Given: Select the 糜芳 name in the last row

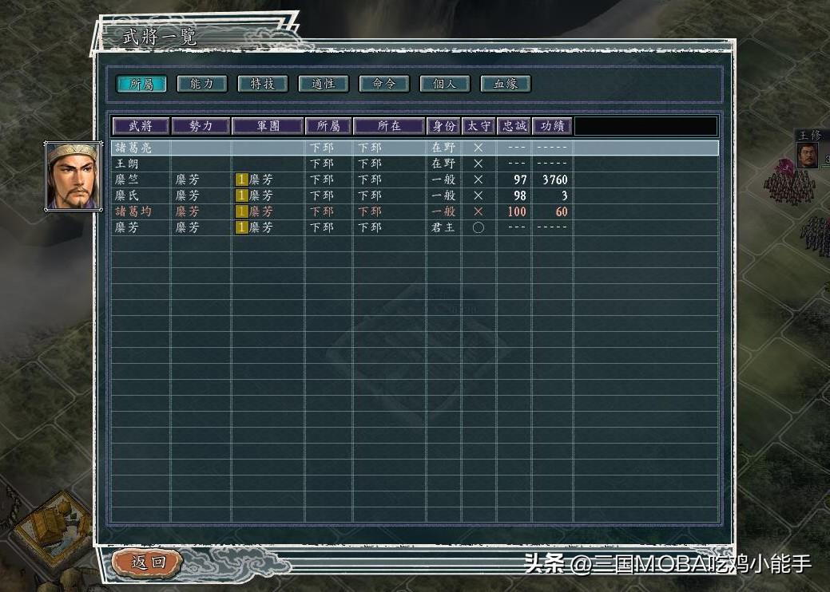Looking at the screenshot, I should point(127,227).
